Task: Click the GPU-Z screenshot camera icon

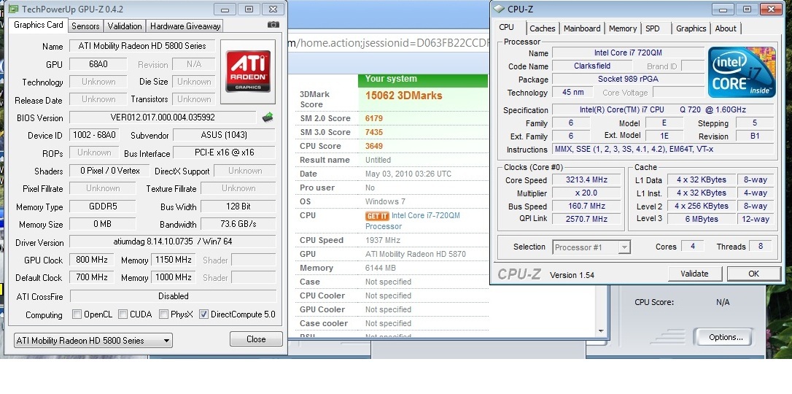Action: coord(273,25)
